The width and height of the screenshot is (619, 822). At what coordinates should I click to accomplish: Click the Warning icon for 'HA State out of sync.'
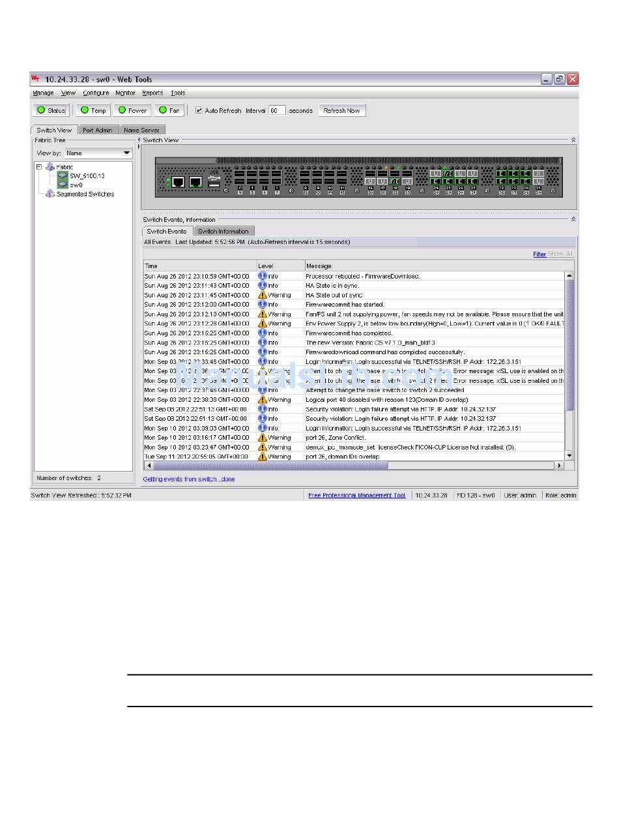tap(263, 295)
